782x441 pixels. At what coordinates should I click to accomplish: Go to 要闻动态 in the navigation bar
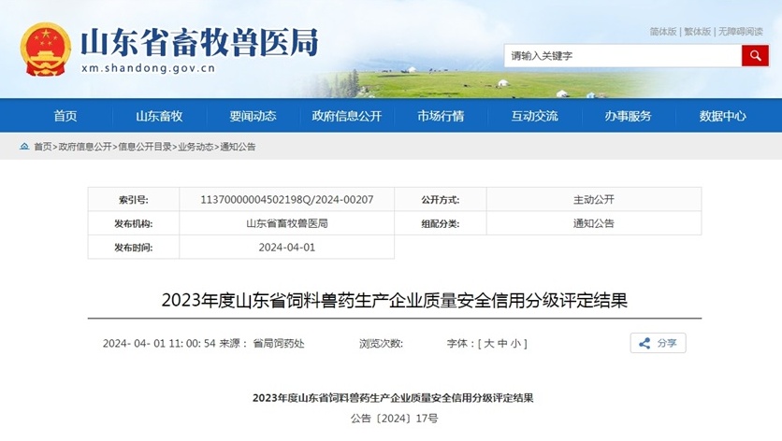click(253, 116)
